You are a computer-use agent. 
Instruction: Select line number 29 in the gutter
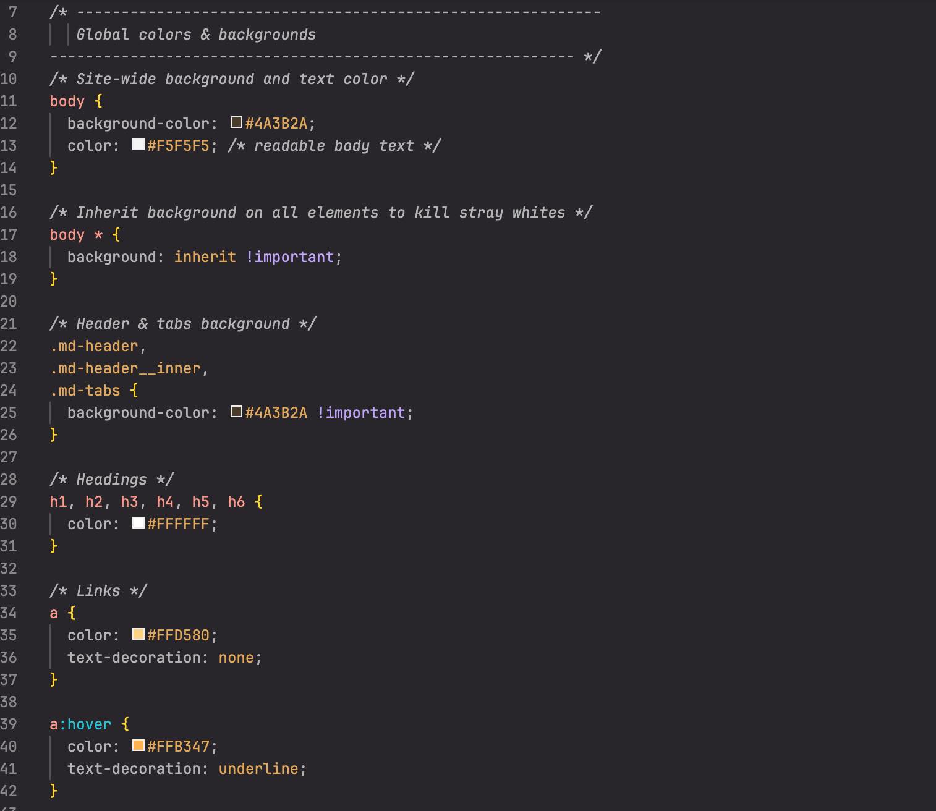9,502
